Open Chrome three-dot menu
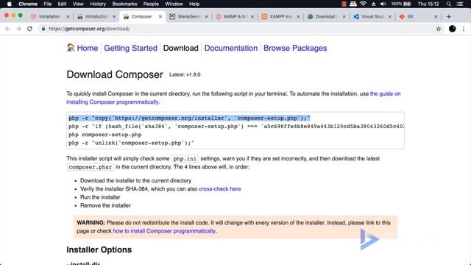 tap(464, 29)
